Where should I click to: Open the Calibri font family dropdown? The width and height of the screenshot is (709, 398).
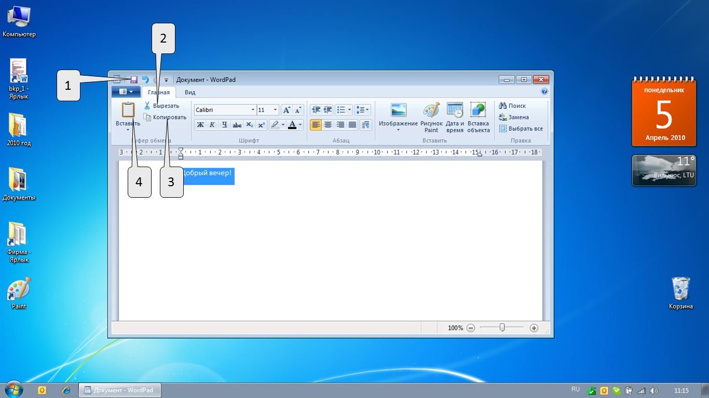(x=253, y=110)
